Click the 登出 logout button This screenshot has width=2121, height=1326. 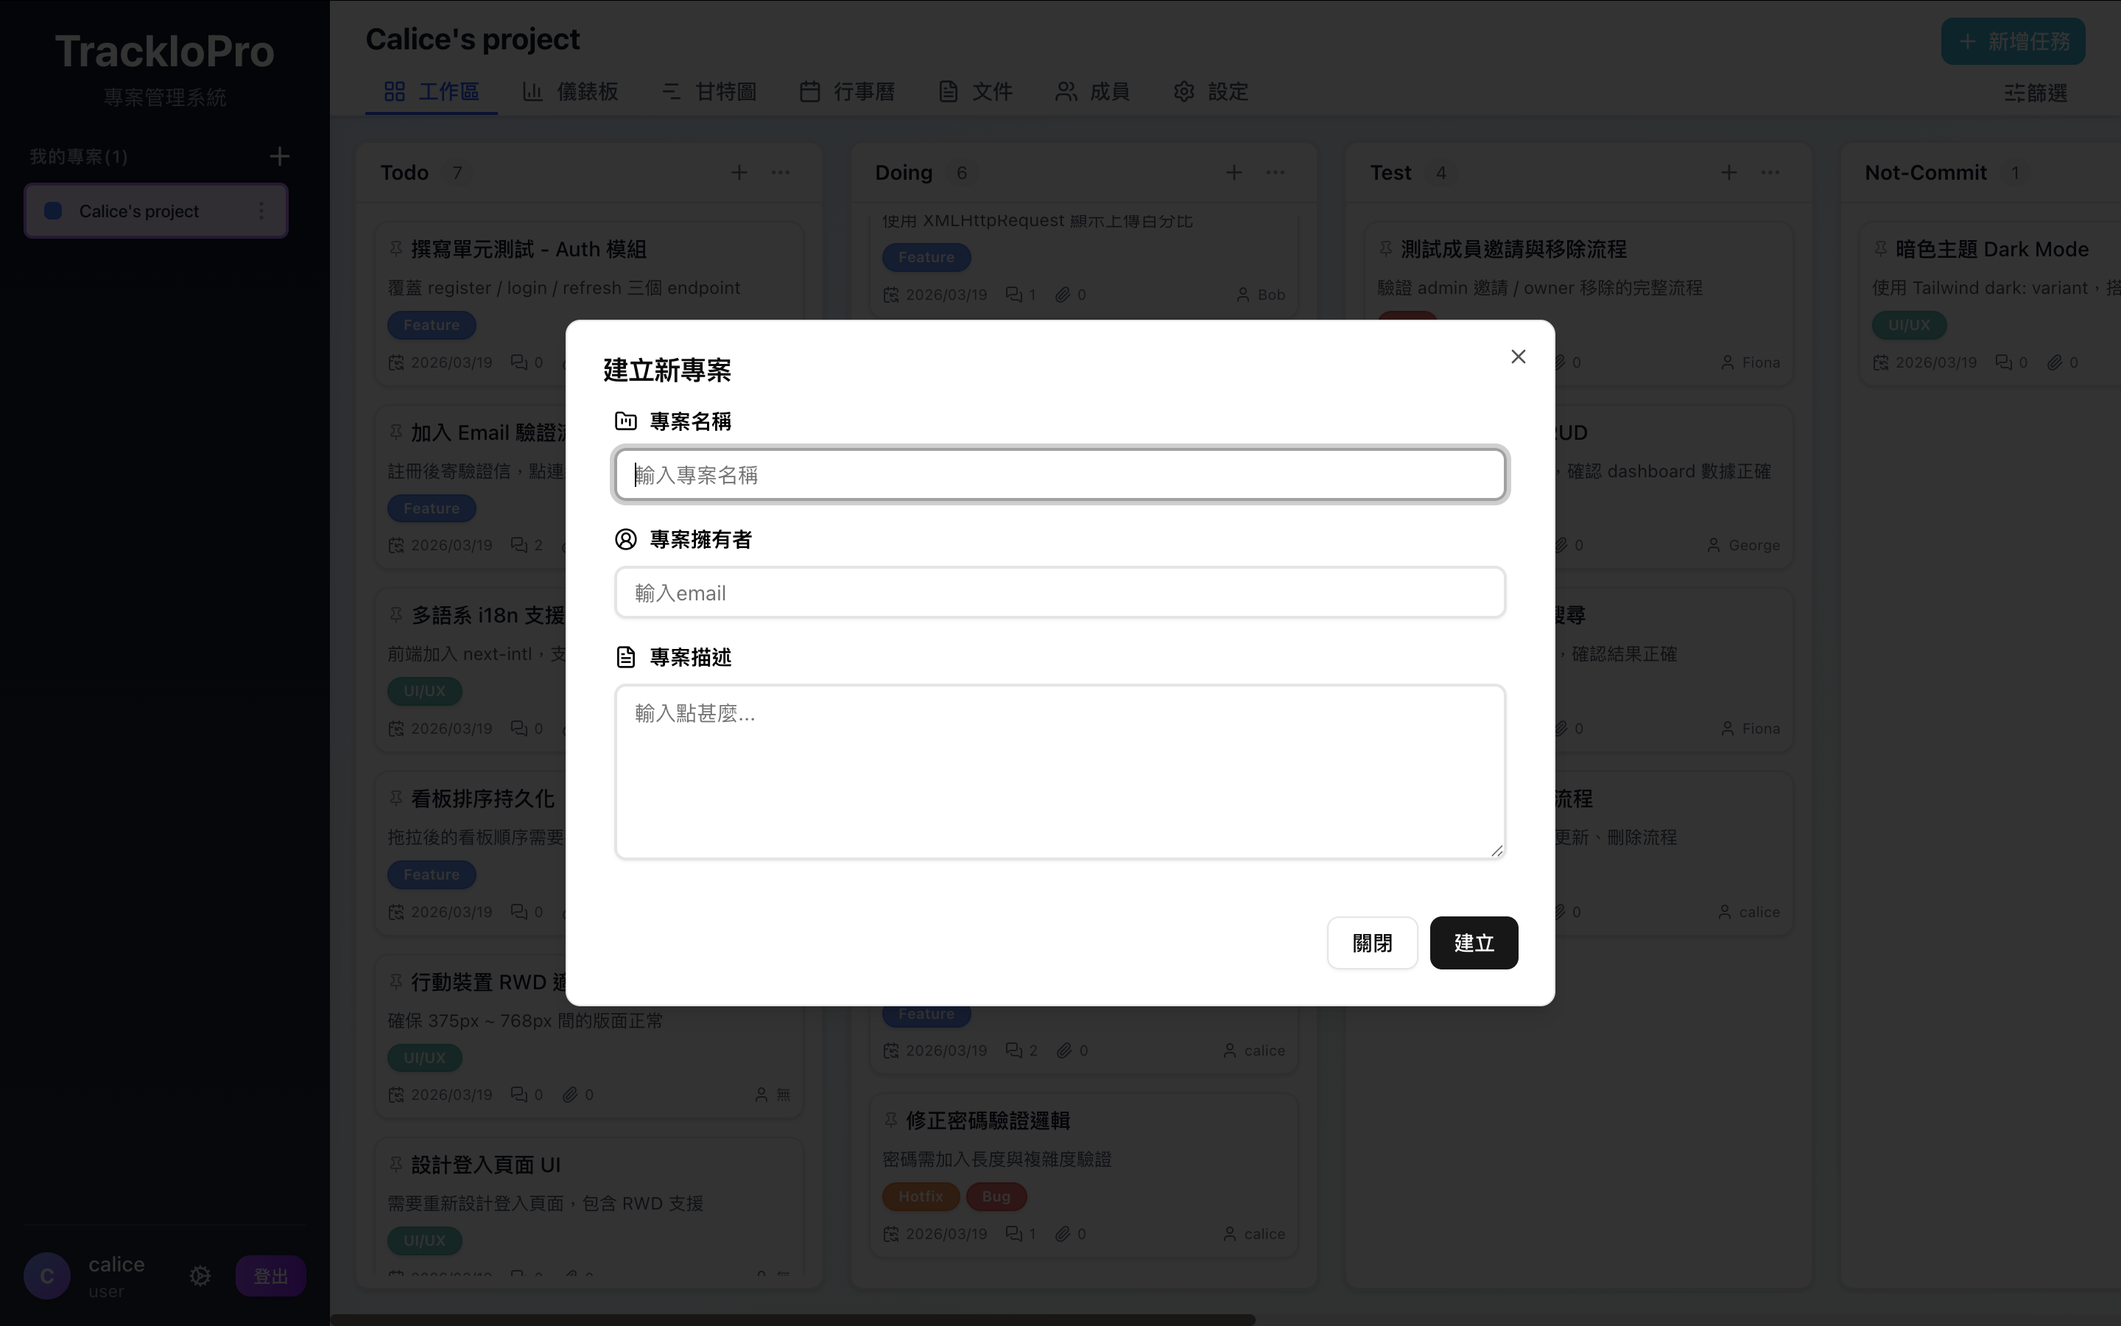(270, 1276)
